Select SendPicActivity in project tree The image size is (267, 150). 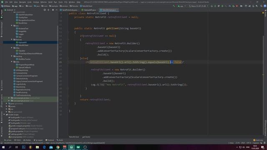point(22,92)
